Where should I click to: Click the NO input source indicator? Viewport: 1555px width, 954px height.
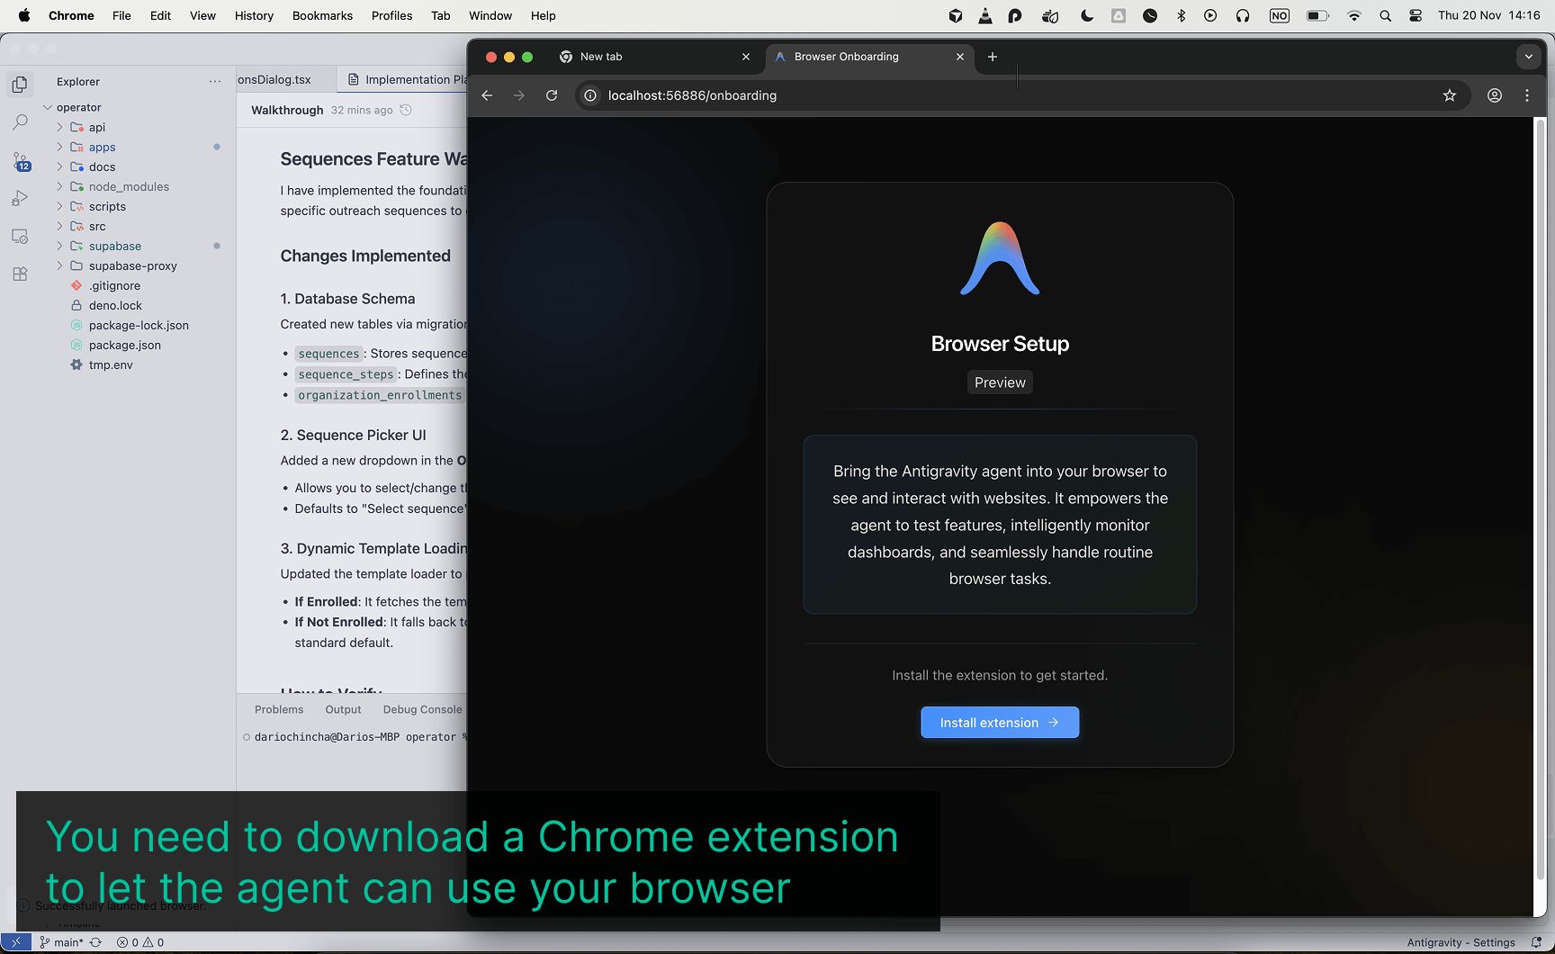[1279, 15]
